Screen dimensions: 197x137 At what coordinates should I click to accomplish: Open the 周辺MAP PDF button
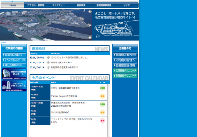tap(14, 65)
